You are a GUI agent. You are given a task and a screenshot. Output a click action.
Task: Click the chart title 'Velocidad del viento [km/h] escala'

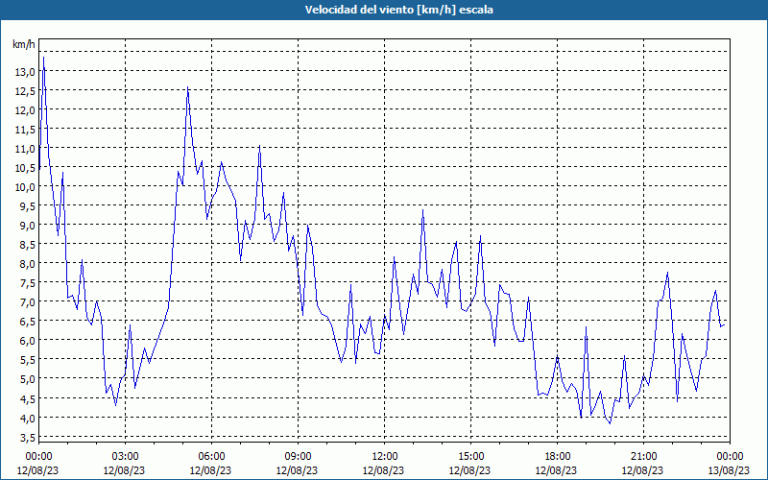[398, 10]
